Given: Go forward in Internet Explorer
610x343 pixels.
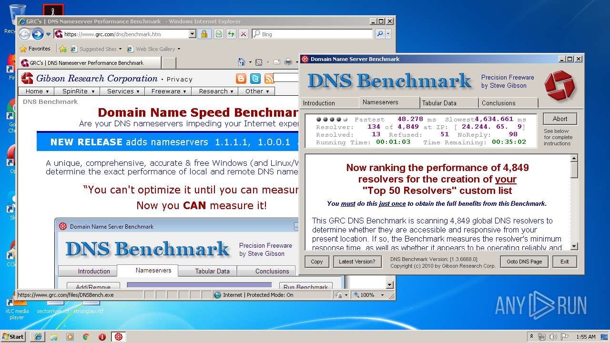Looking at the screenshot, I should tap(38, 34).
